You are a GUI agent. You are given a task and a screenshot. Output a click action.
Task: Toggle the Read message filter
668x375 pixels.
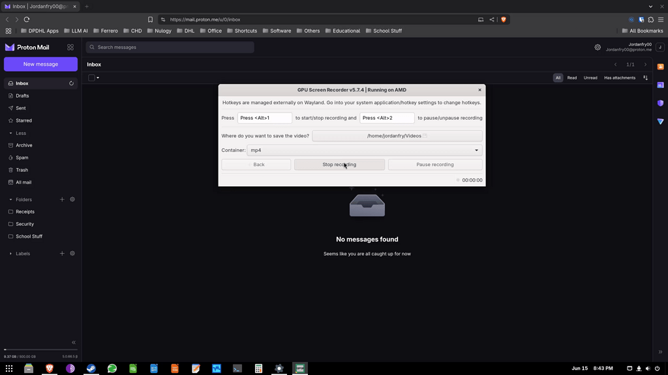(x=571, y=77)
